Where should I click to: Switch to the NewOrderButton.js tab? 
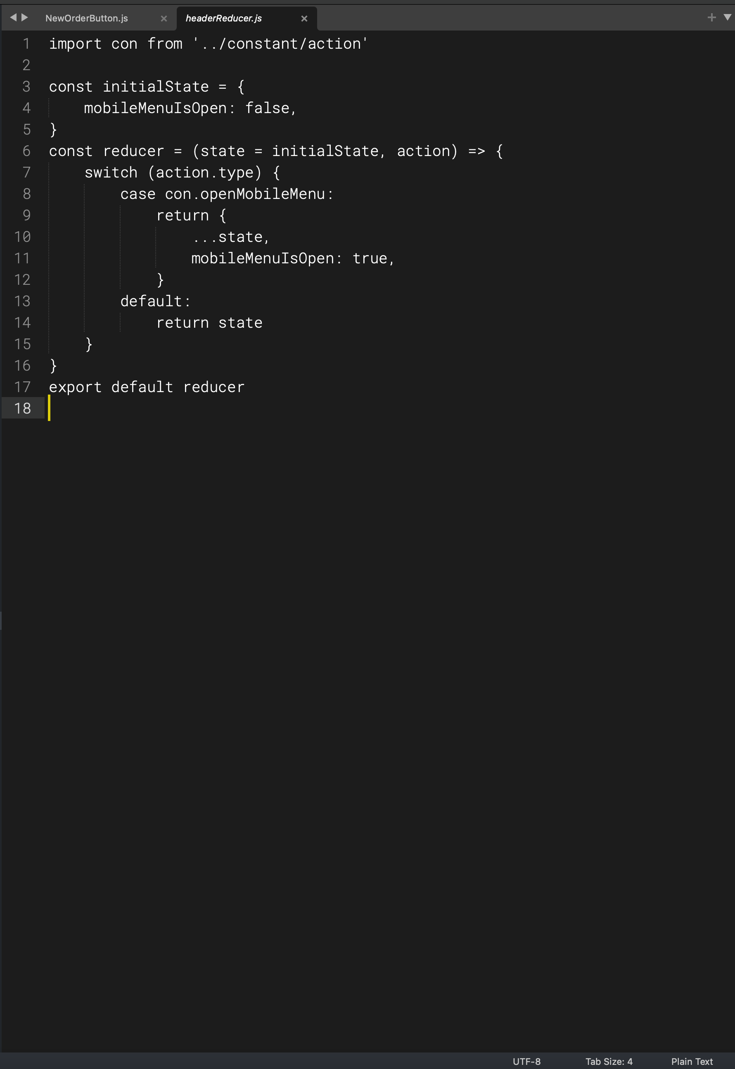point(87,19)
